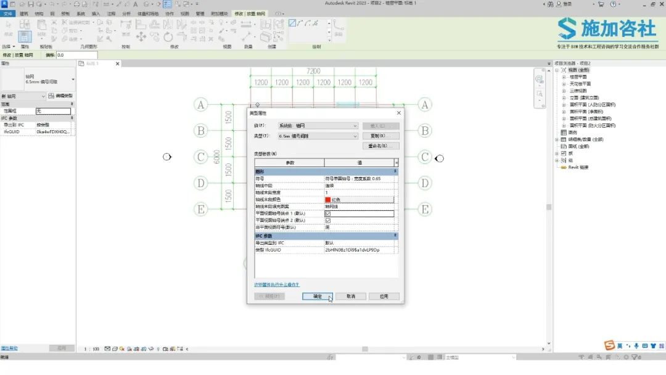The image size is (666, 375).
Task: Click the 复制 button in Type Properties
Action: coord(381,136)
